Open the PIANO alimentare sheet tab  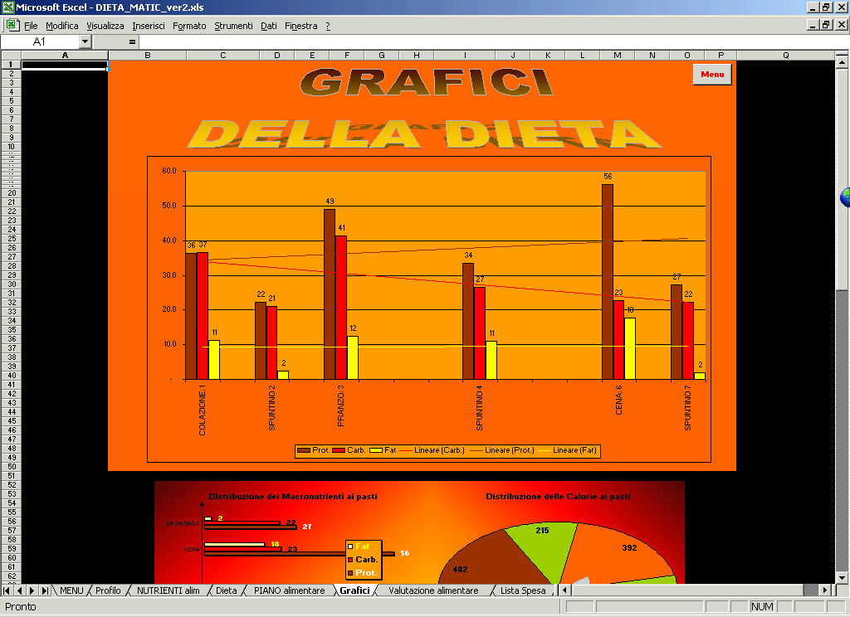[290, 590]
